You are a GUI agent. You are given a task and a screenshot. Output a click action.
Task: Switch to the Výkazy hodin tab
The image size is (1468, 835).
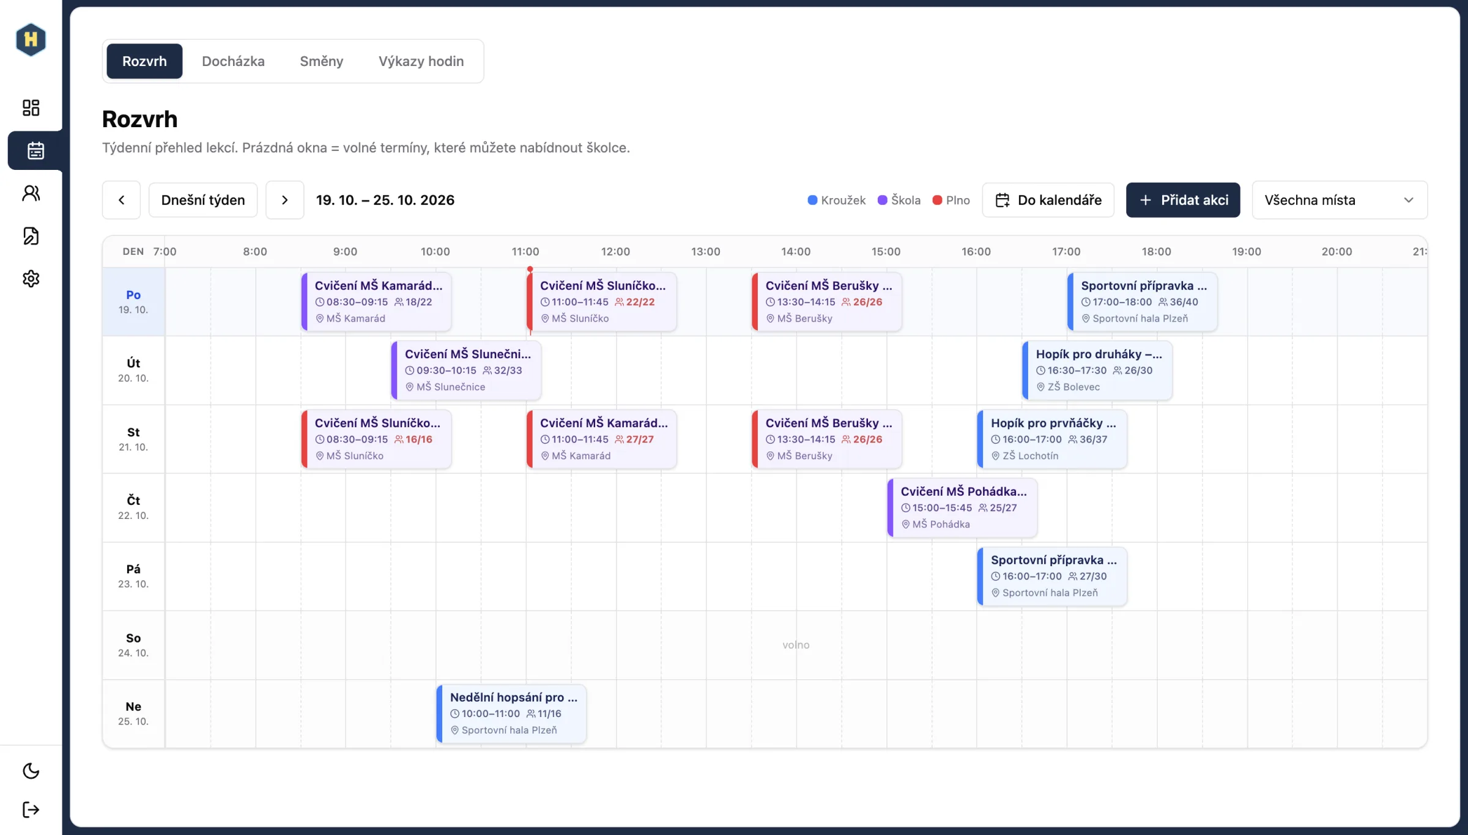coord(421,61)
